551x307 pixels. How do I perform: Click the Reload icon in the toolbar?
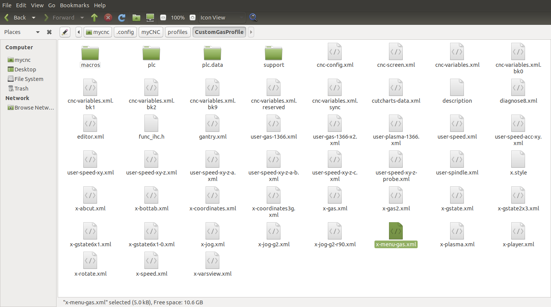tap(122, 18)
